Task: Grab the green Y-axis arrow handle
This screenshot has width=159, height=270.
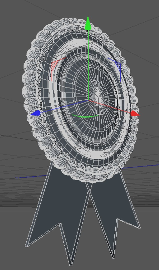Action: 88,23
